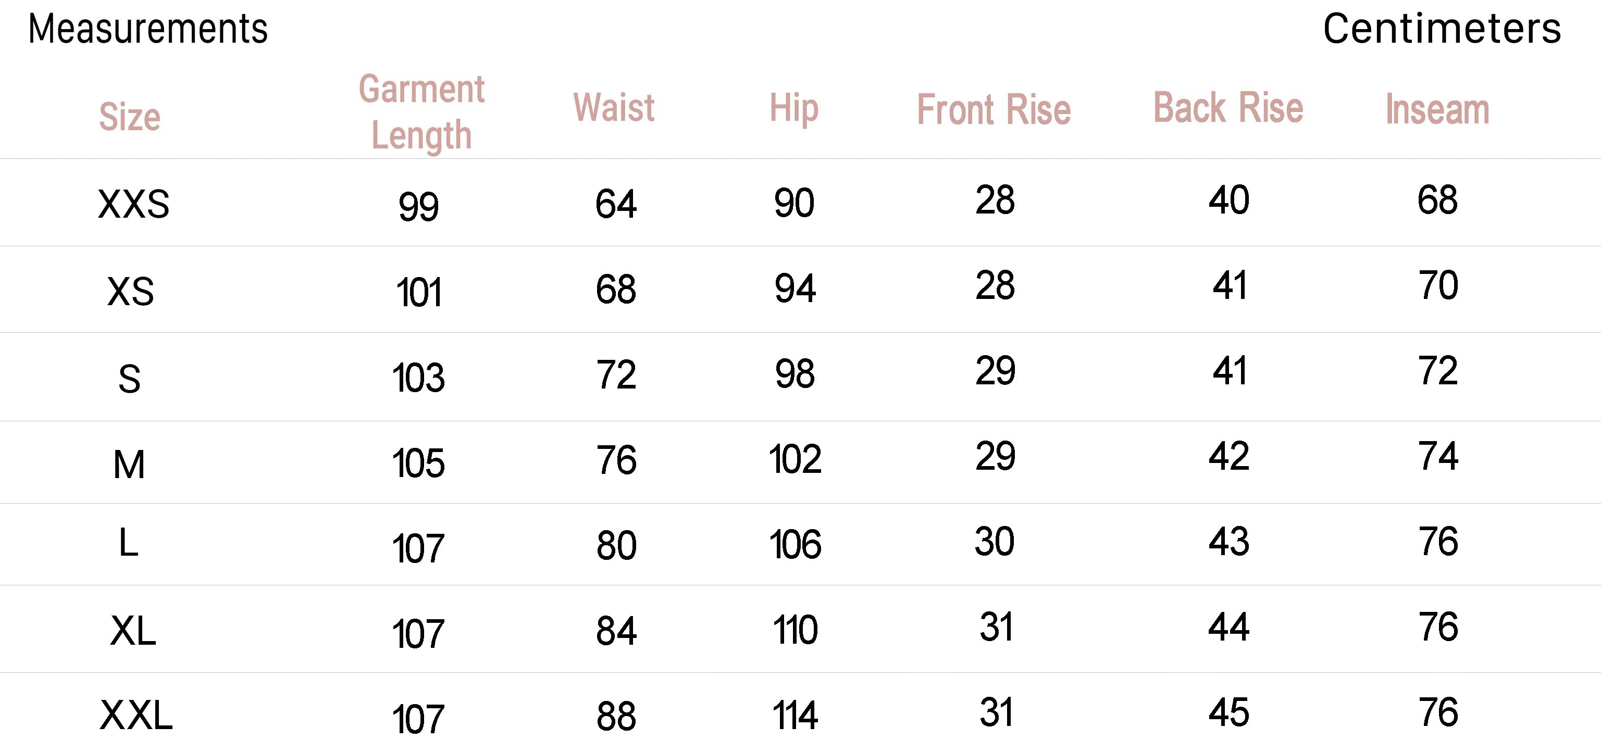This screenshot has height=752, width=1601.
Task: Click the XXL size row label
Action: coord(136,716)
